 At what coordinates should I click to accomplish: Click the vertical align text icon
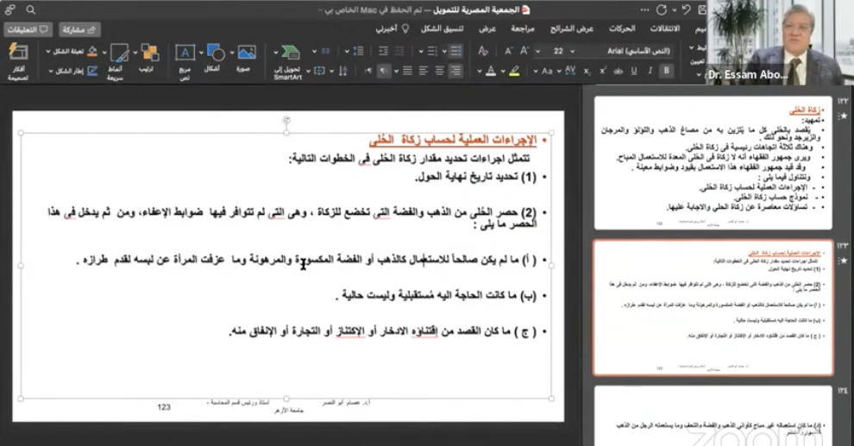point(320,71)
